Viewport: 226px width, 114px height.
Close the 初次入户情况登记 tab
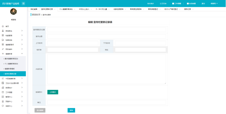180,9
